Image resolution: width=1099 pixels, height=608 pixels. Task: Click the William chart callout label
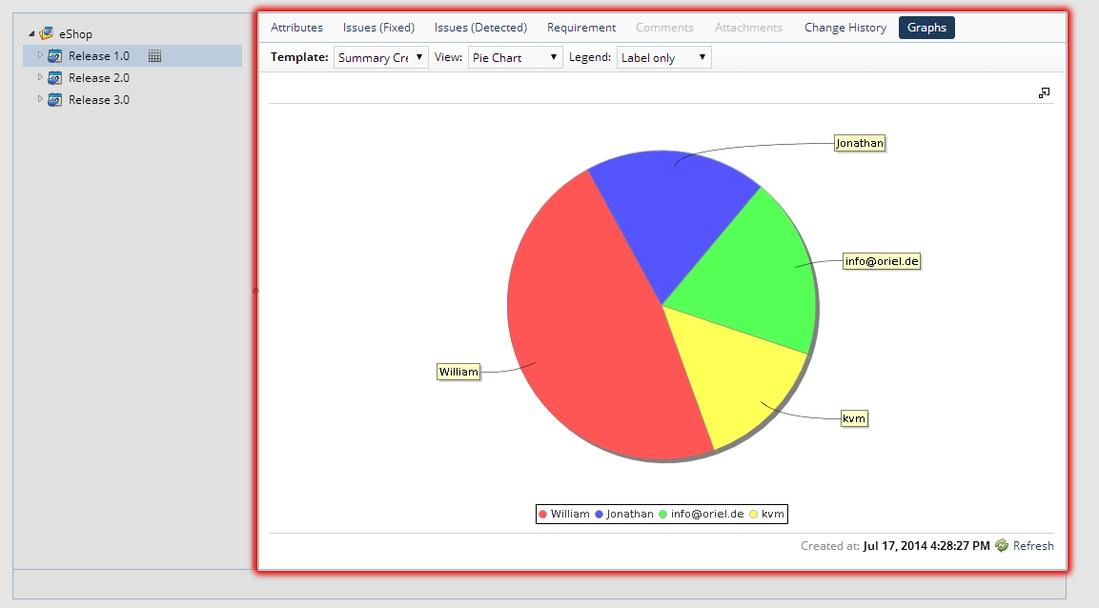(x=459, y=372)
